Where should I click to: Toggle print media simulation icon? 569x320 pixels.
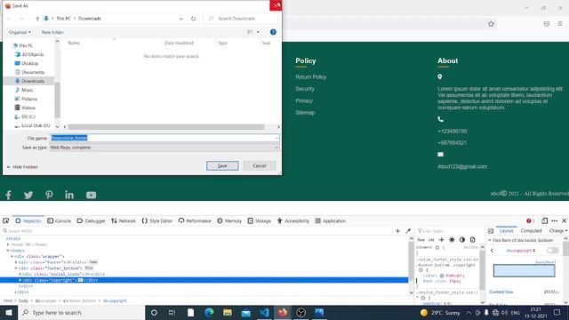coord(472,240)
